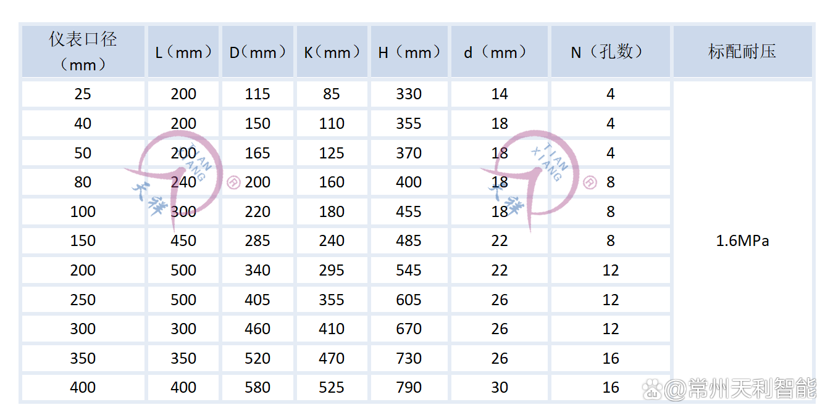Screen dimensions: 833x418
Task: Select the L (mm) column header
Action: coord(183,52)
